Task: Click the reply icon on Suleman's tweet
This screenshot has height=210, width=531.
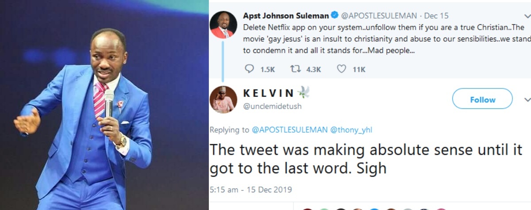Action: pyautogui.click(x=249, y=69)
